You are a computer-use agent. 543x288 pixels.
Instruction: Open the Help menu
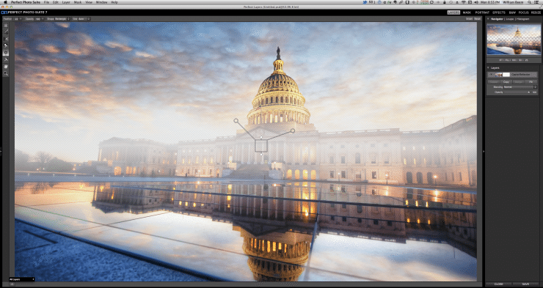tap(114, 2)
